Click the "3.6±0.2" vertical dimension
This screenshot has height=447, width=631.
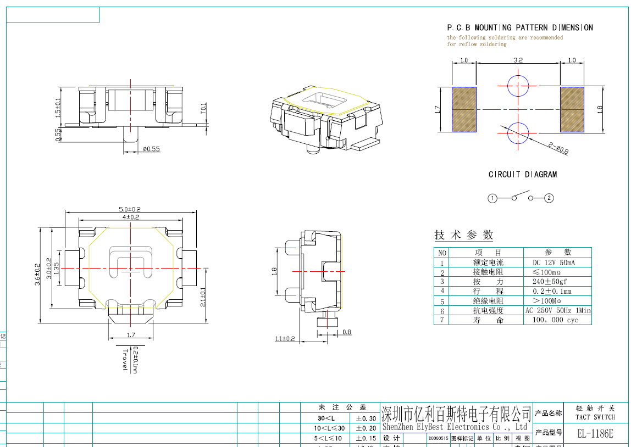pyautogui.click(x=37, y=275)
